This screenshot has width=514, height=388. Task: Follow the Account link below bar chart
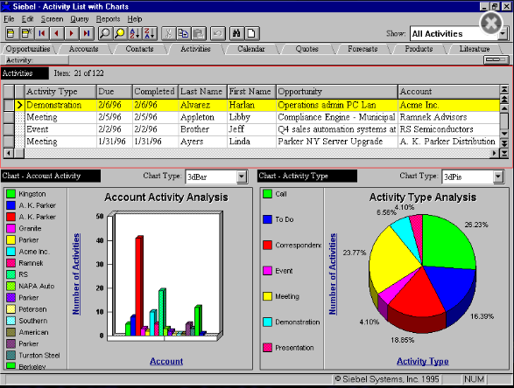pyautogui.click(x=166, y=361)
